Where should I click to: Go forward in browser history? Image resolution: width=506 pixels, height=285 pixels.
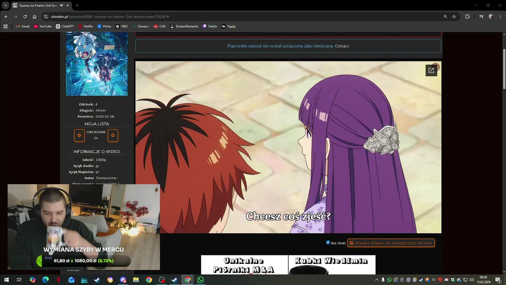pyautogui.click(x=15, y=17)
